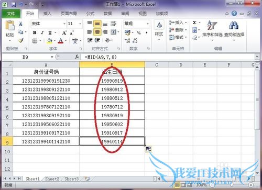Screen dimensions: 262x190
Task: Toggle italic formatting
Action: coord(42,32)
